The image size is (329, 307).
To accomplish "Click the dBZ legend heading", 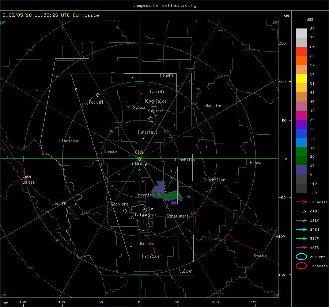I will [x=310, y=20].
